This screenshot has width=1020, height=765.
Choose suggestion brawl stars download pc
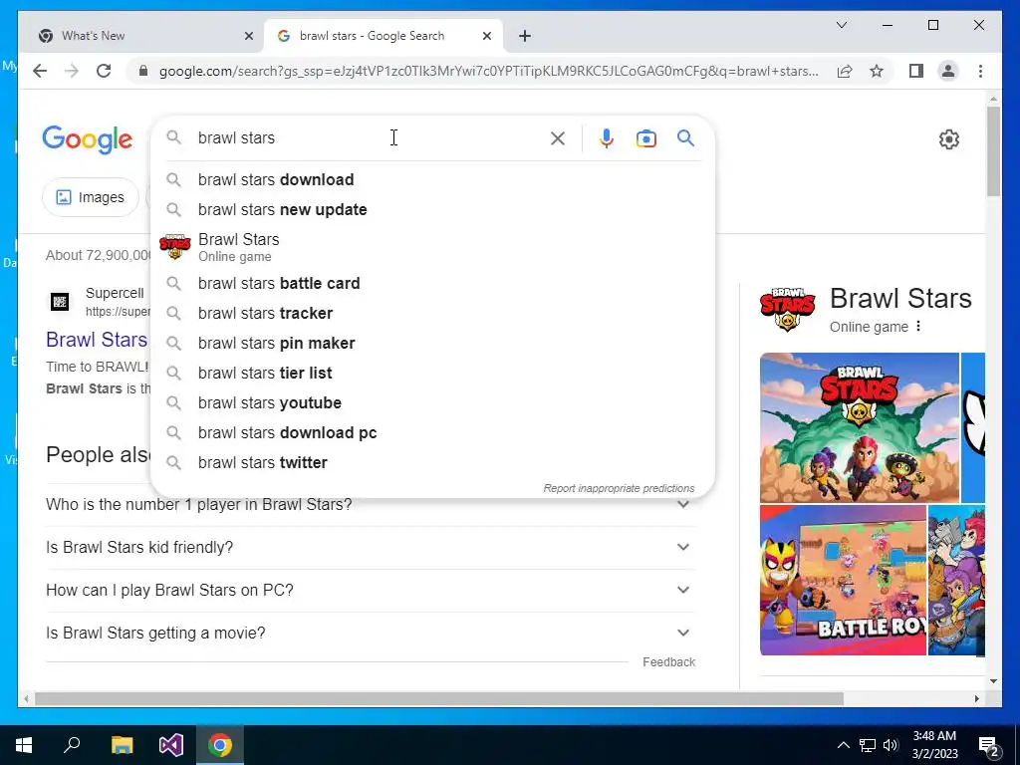[432, 432]
